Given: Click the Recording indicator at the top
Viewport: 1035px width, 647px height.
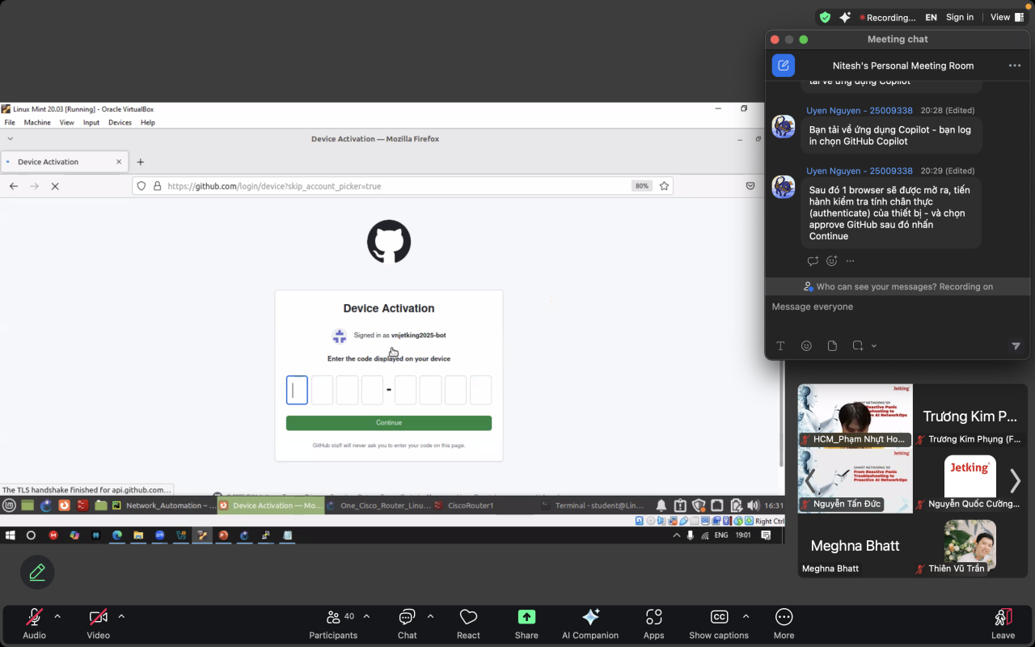Looking at the screenshot, I should point(887,17).
